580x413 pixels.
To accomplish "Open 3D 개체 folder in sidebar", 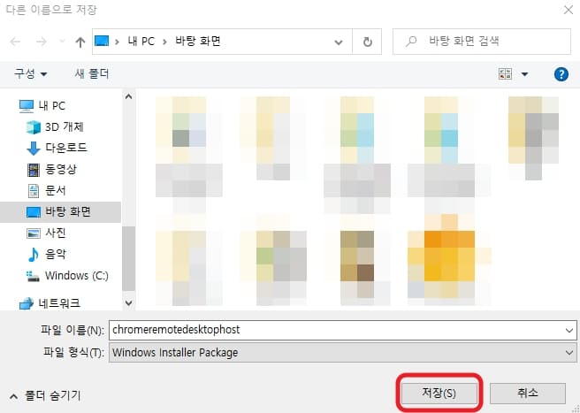I will [x=55, y=127].
